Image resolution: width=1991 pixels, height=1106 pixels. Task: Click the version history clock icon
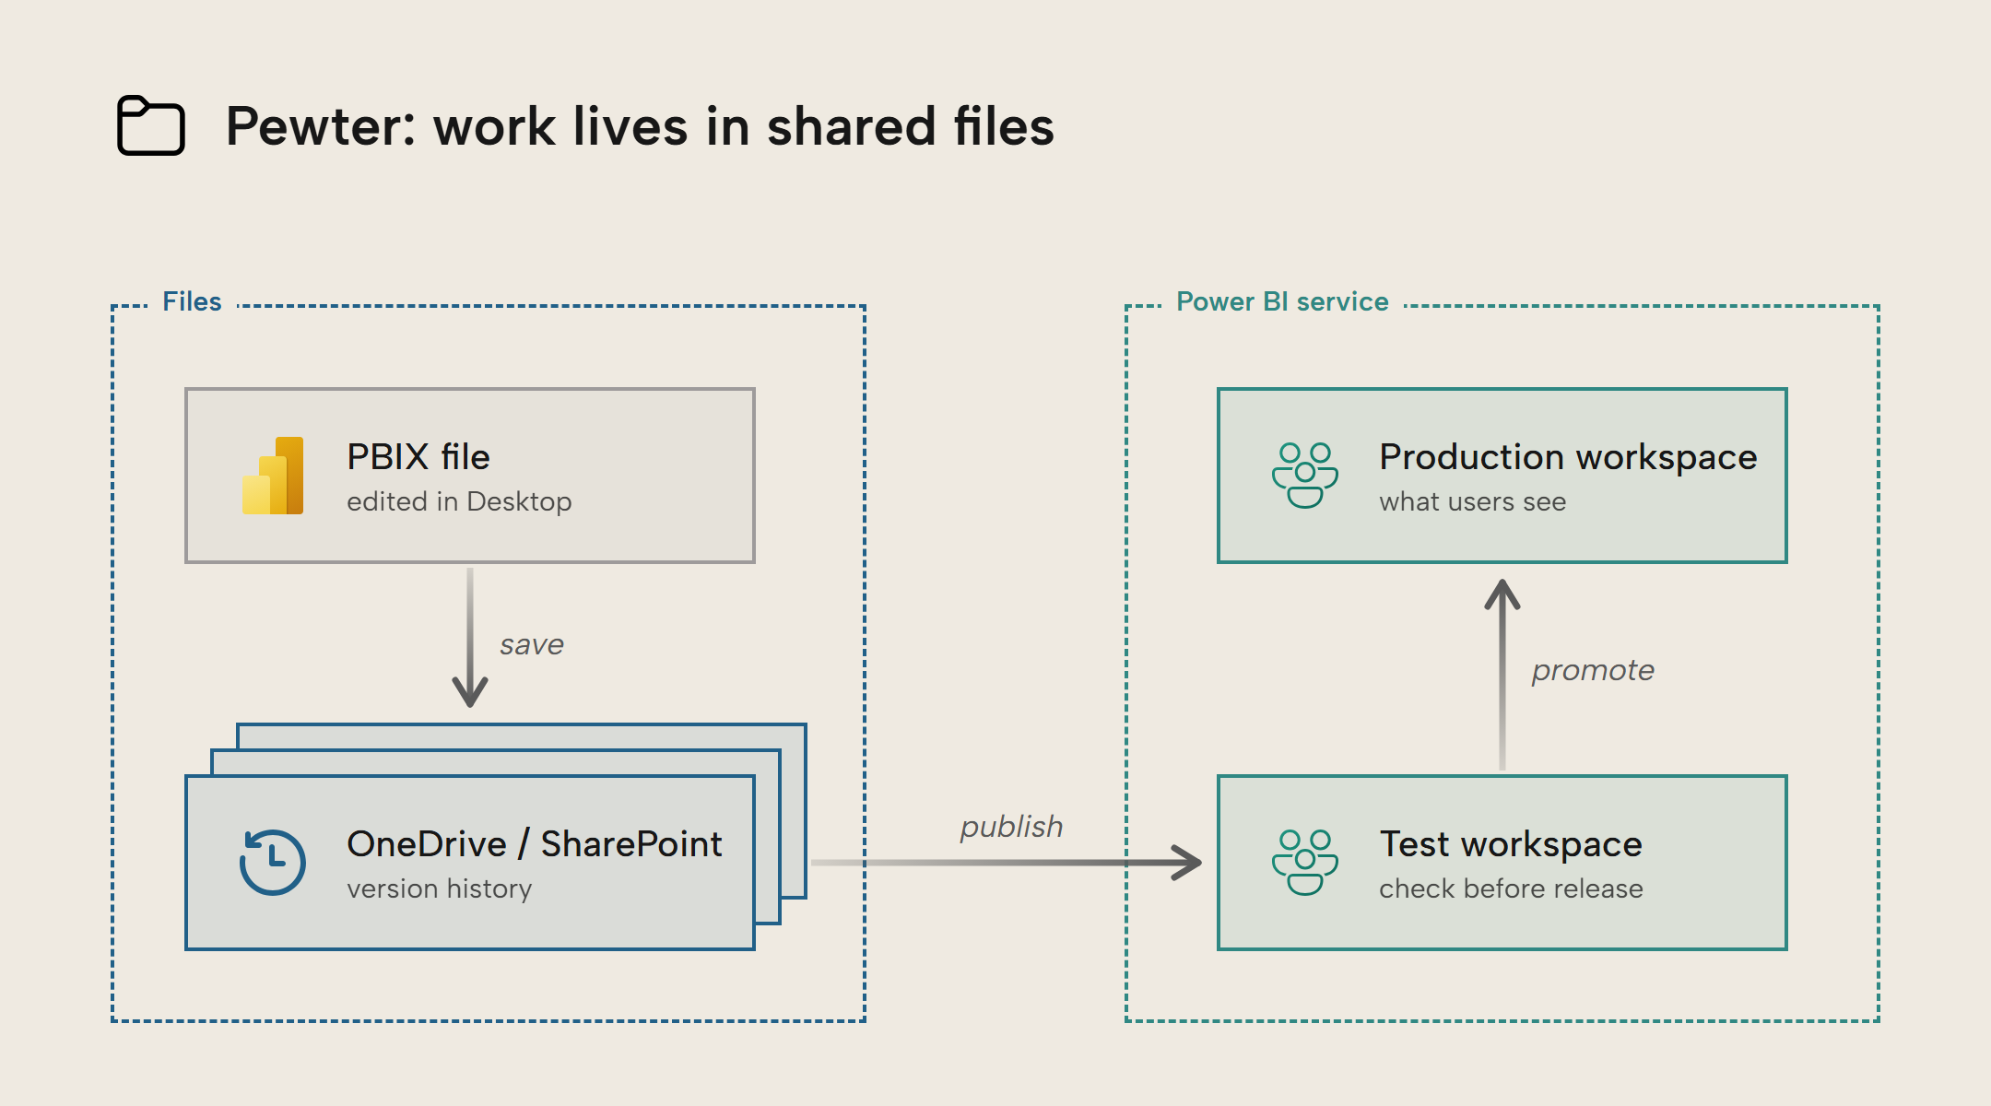coord(273,863)
